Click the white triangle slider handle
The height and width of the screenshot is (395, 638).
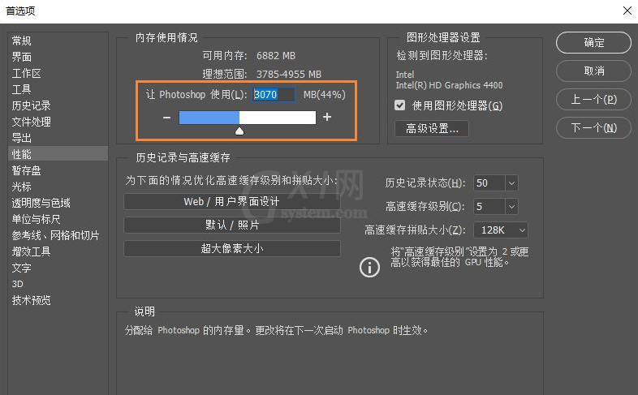pyautogui.click(x=239, y=131)
